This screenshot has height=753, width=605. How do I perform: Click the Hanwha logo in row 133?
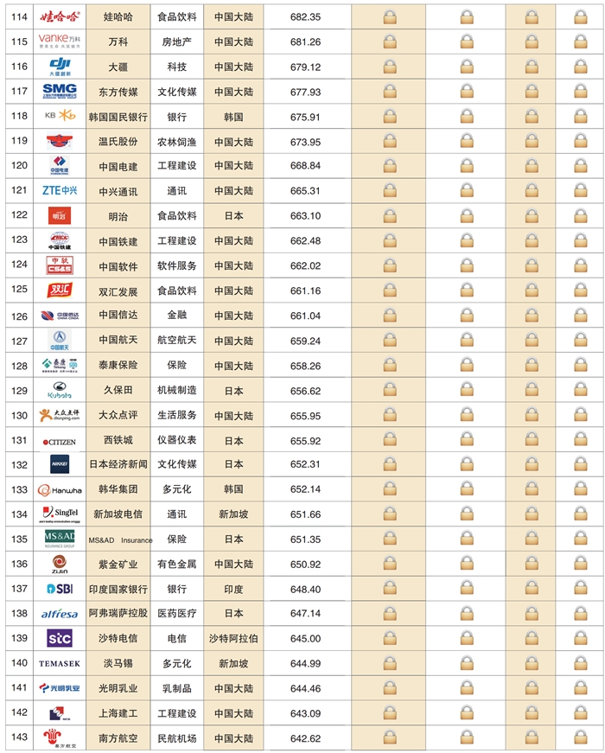coord(60,490)
